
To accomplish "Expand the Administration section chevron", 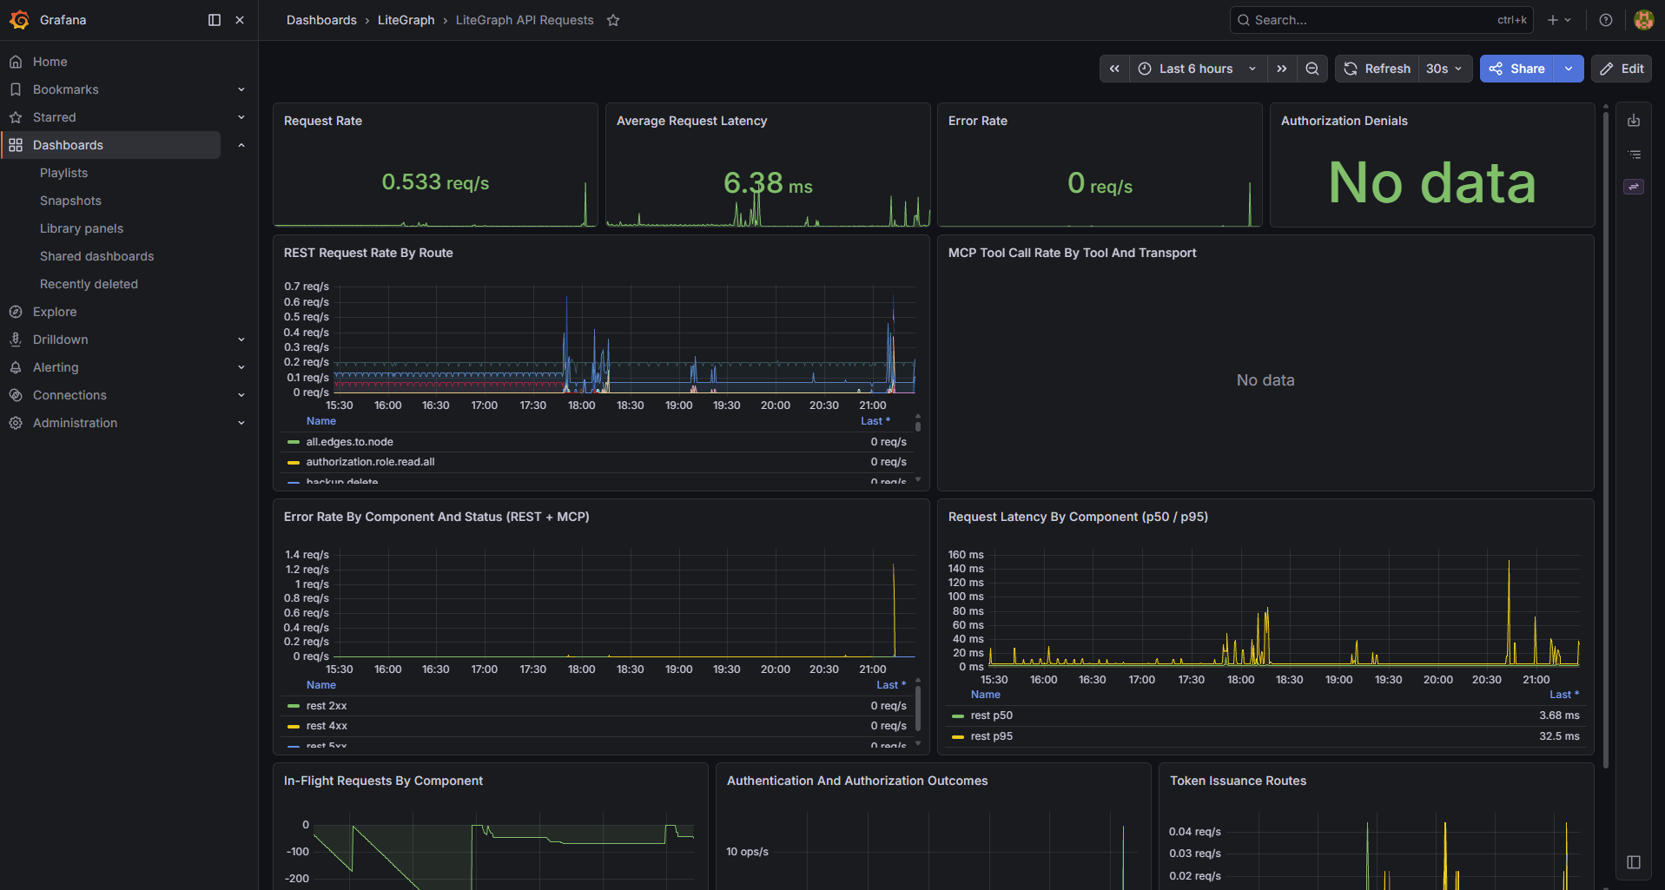I will 241,423.
